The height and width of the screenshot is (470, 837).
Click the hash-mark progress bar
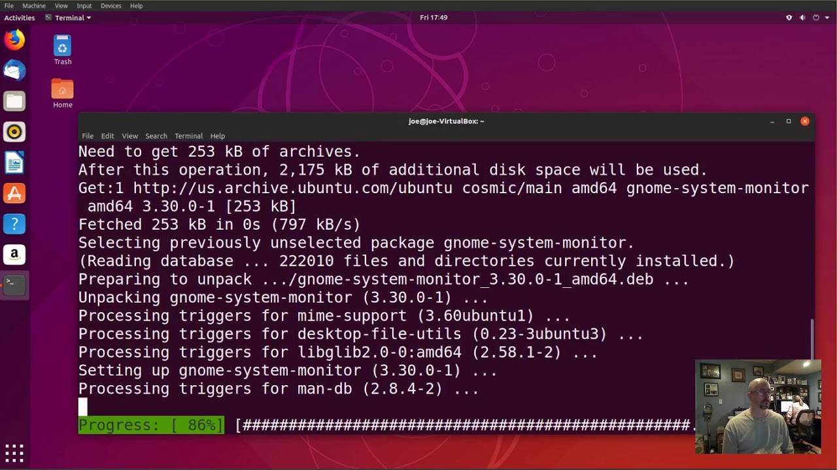point(466,425)
